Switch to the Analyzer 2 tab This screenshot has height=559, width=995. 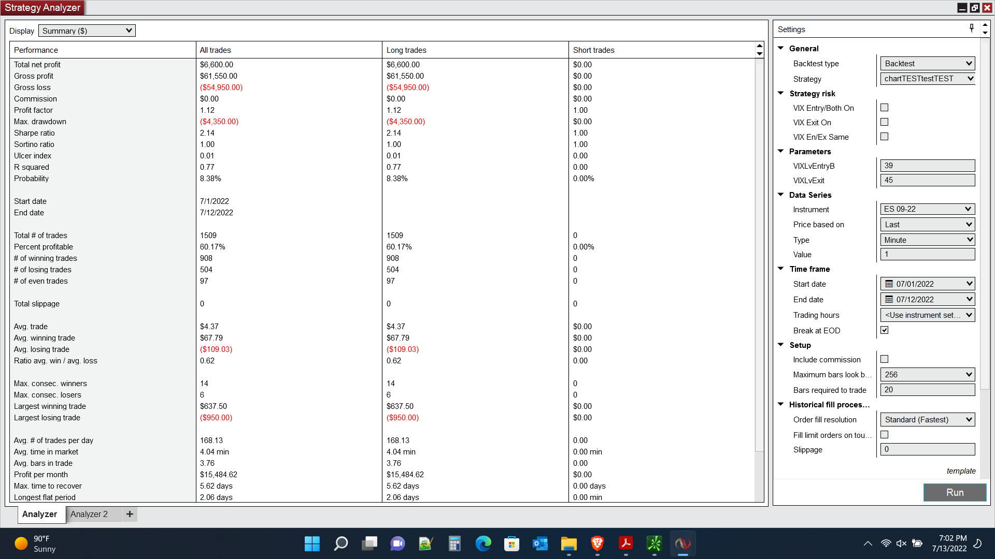[89, 514]
